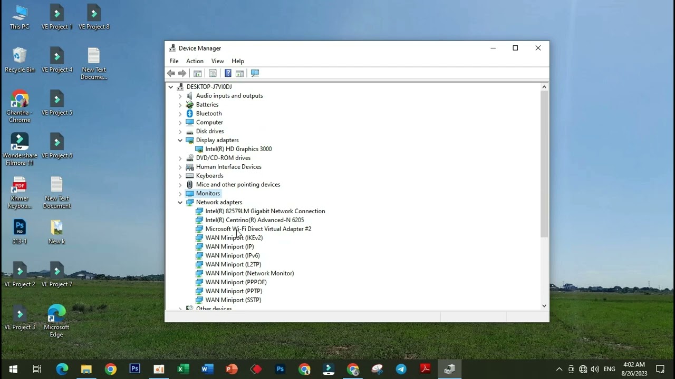This screenshot has height=379, width=675.
Task: Open the View menu
Action: point(217,61)
